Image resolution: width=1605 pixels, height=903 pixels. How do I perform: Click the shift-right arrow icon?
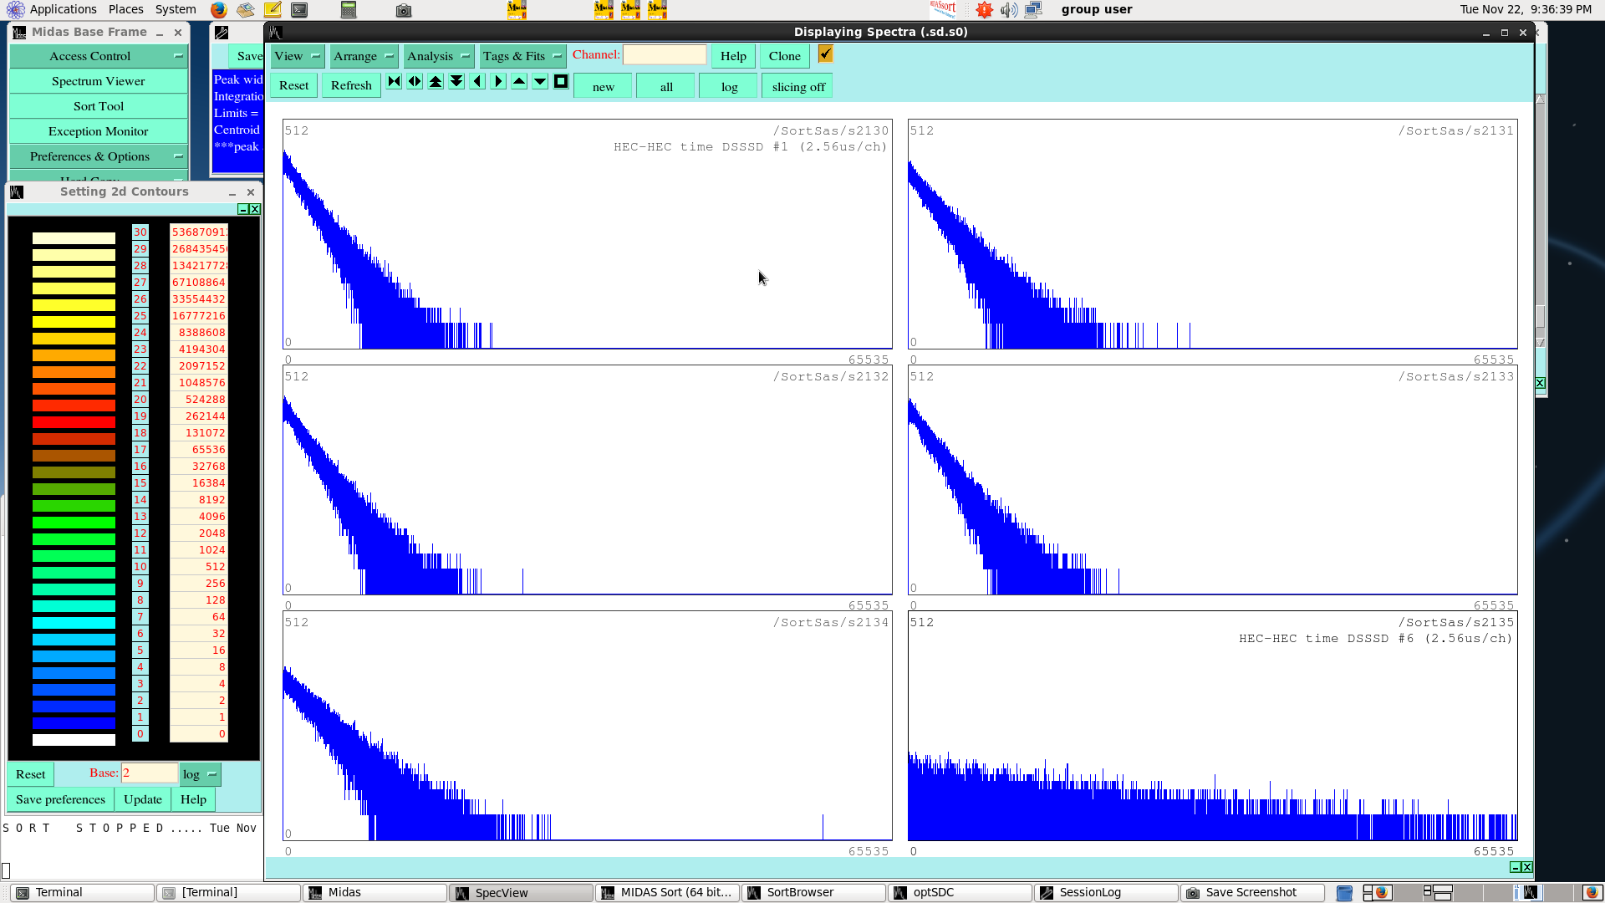(498, 82)
